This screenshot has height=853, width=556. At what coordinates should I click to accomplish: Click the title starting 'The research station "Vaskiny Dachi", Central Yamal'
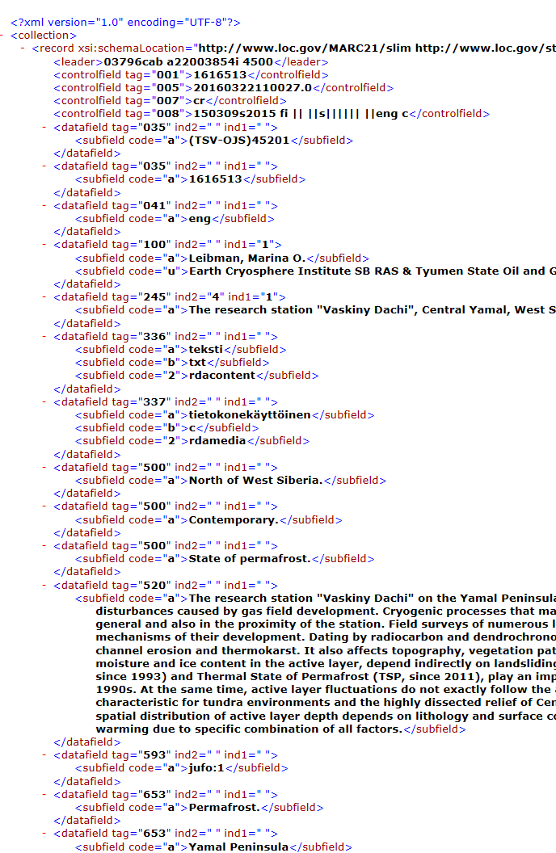[372, 310]
